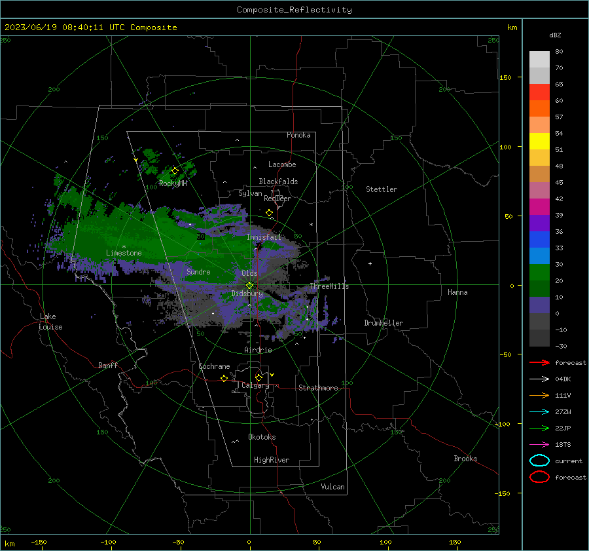Click the Sylvan label
Image resolution: width=589 pixels, height=551 pixels.
pyautogui.click(x=250, y=193)
